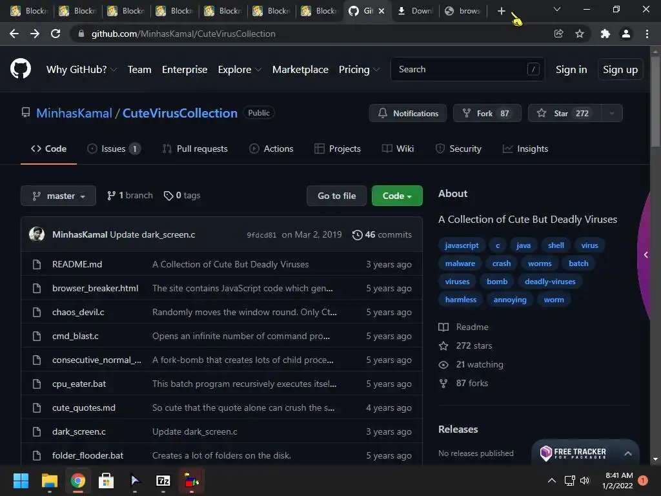Viewport: 661px width, 496px height.
Task: Click the browser forward arrow
Action: click(x=35, y=34)
